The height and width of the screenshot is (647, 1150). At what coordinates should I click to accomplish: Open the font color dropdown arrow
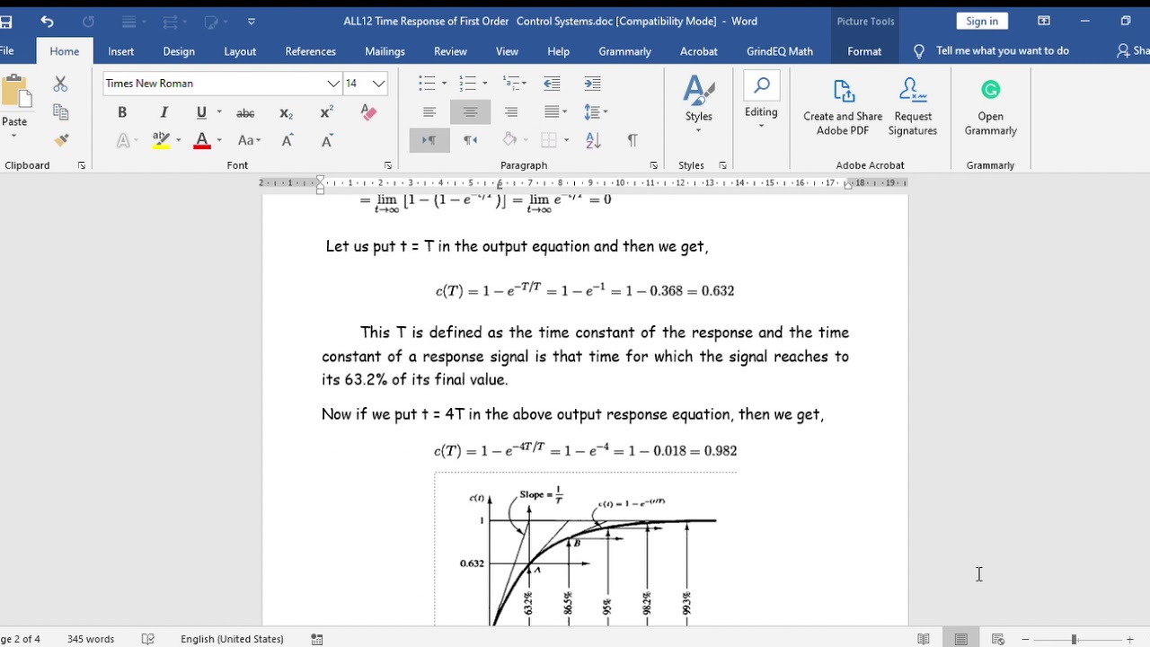(x=219, y=140)
